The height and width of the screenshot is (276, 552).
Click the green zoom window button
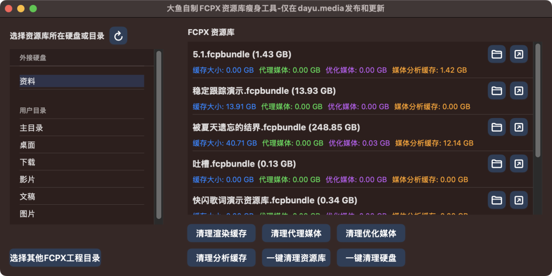pyautogui.click(x=33, y=9)
